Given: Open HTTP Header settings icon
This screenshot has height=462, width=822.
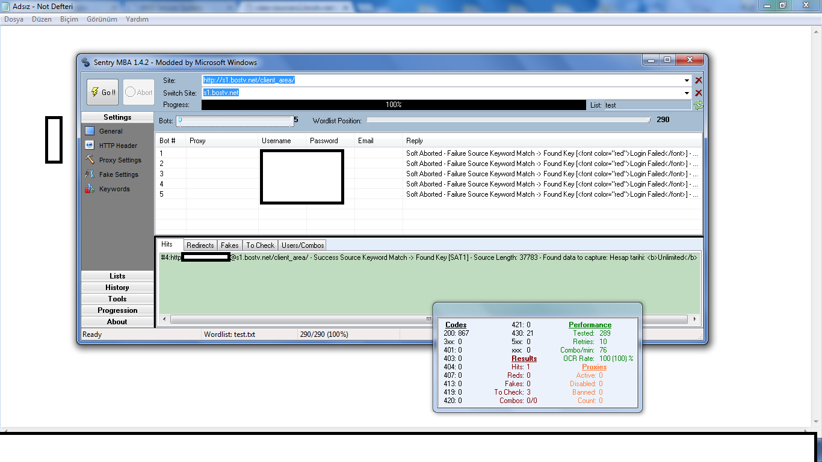Looking at the screenshot, I should click(90, 146).
